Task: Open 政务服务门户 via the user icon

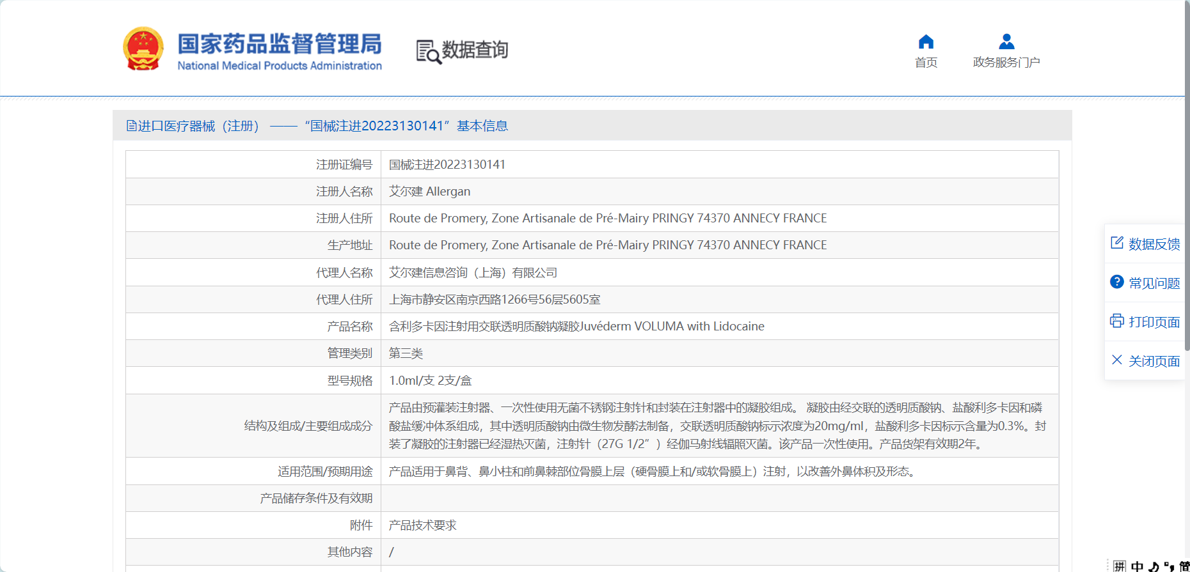Action: 1006,42
